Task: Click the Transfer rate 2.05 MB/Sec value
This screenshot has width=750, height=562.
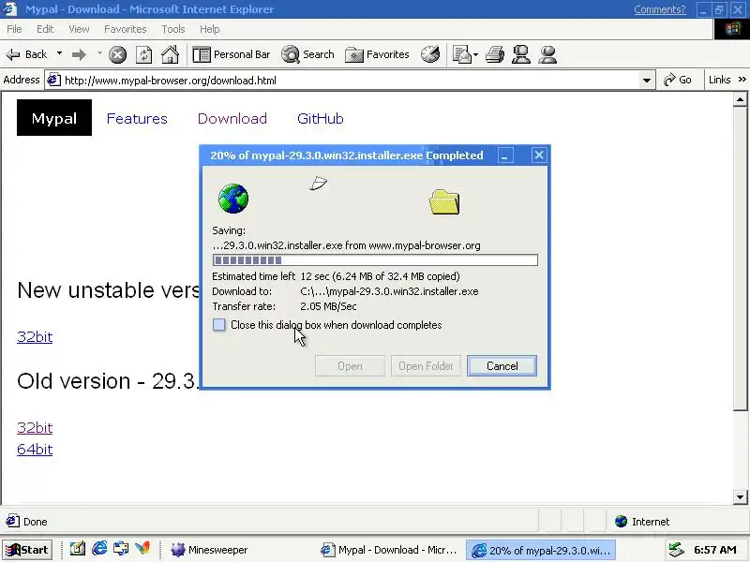Action: click(x=328, y=306)
